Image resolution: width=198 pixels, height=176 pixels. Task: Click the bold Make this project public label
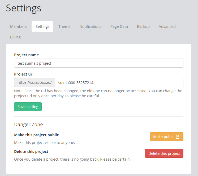[x=36, y=135]
